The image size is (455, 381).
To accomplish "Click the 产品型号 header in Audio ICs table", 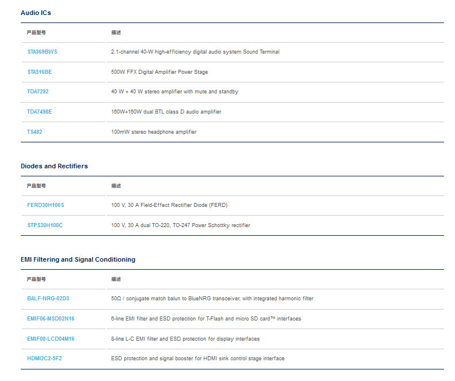I will click(x=36, y=32).
